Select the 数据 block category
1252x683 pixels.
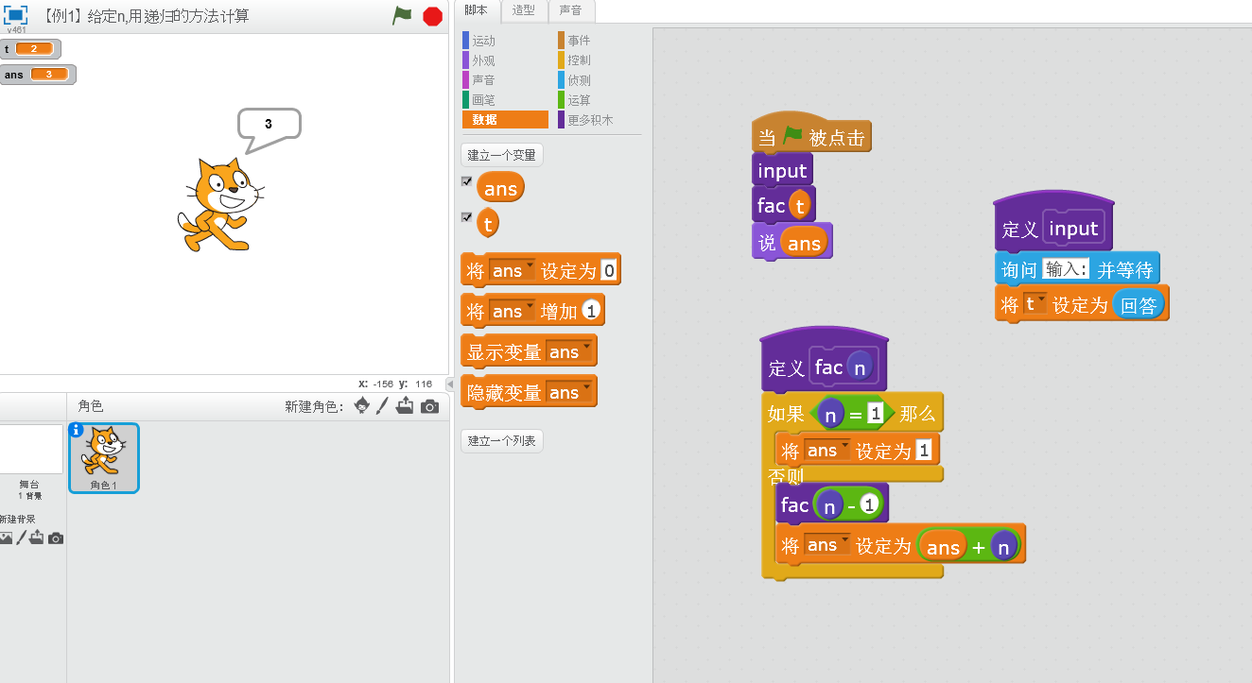[x=505, y=120]
